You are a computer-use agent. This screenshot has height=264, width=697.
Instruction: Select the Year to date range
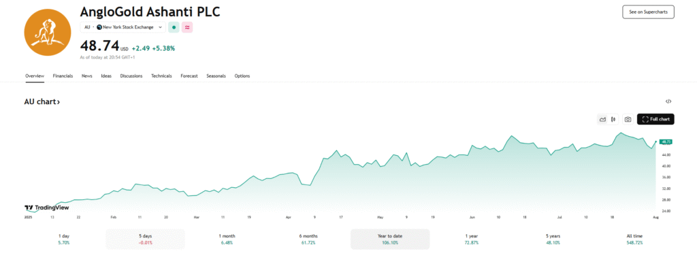click(390, 239)
